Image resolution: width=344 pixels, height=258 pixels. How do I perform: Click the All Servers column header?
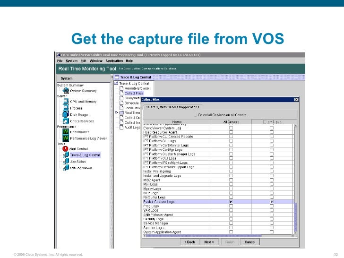click(231, 122)
